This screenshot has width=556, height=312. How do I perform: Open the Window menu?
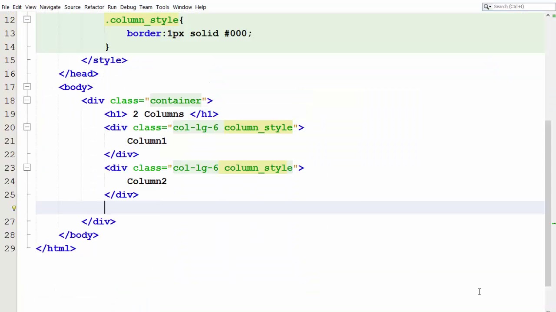point(182,7)
